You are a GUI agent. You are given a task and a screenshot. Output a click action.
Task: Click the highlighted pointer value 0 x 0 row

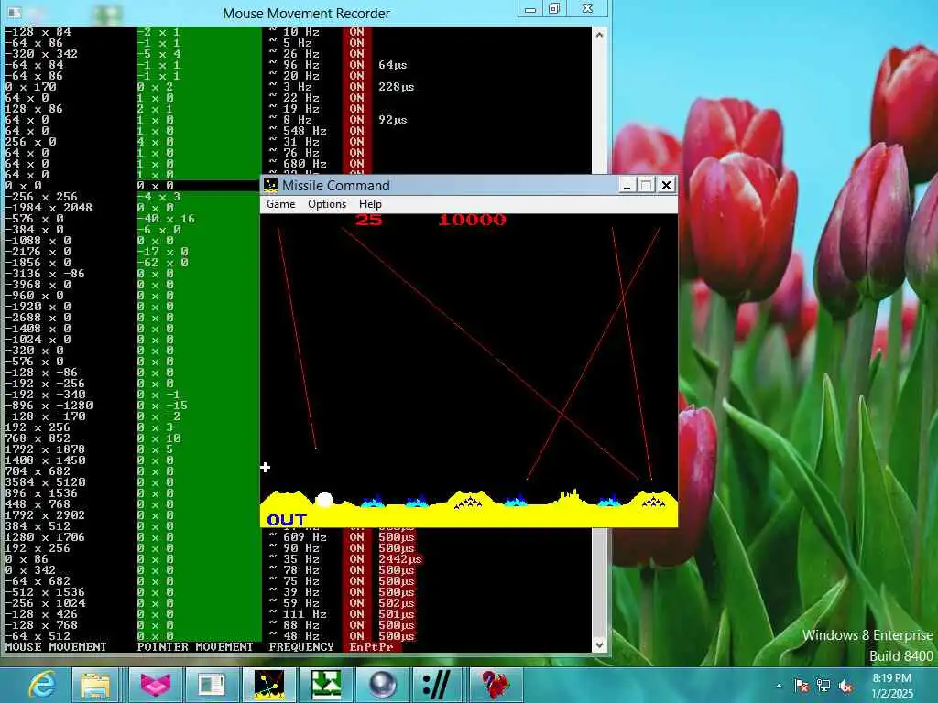155,185
